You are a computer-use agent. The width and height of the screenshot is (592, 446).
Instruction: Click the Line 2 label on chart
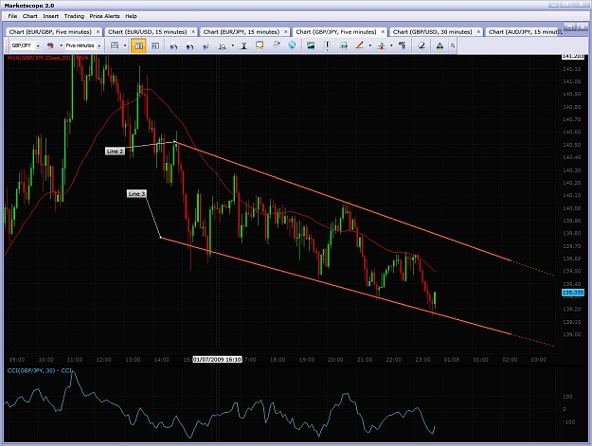(115, 152)
